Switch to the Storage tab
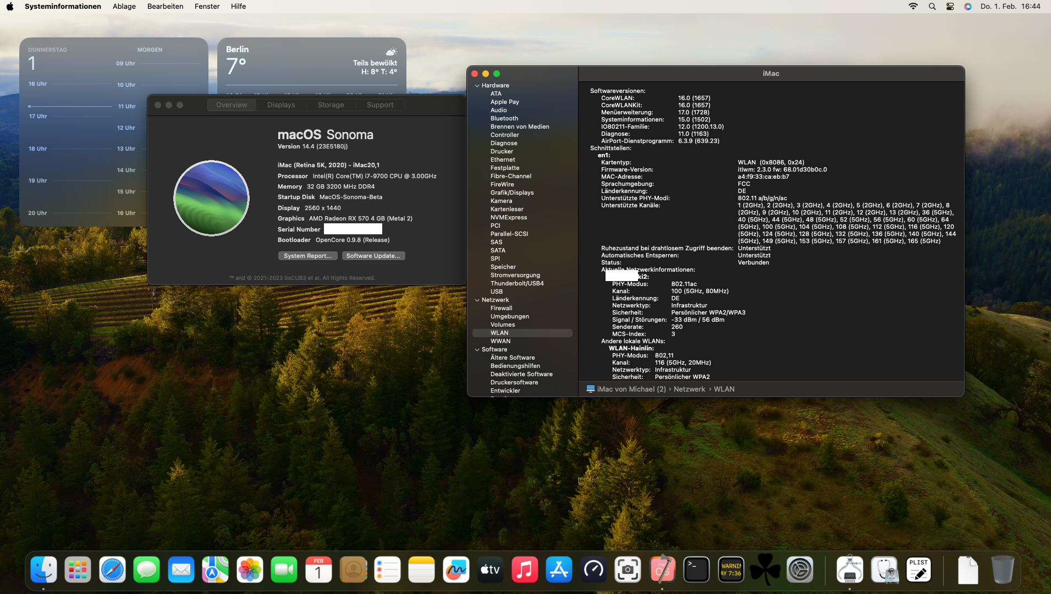The width and height of the screenshot is (1051, 594). pyautogui.click(x=331, y=105)
